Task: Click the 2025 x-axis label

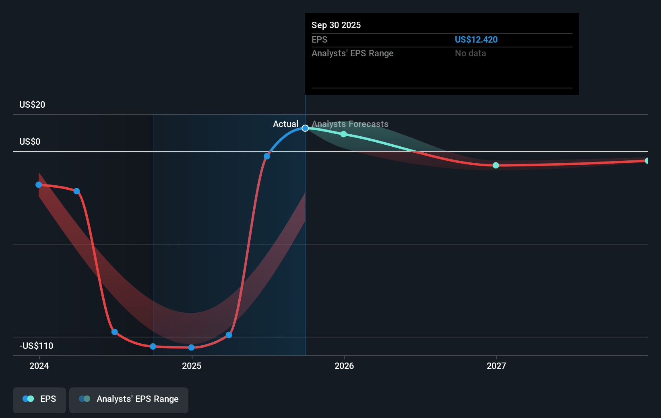Action: point(192,366)
